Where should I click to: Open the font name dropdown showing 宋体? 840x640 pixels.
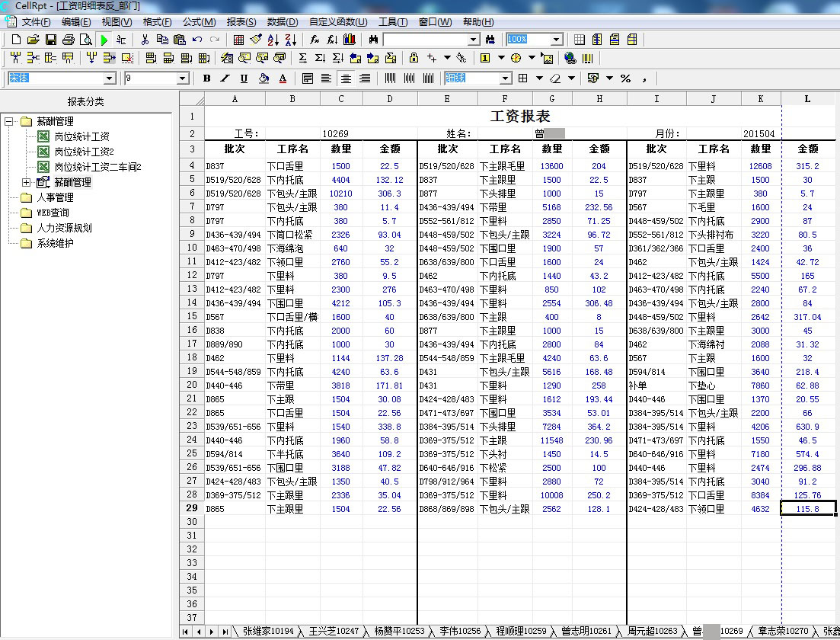pos(109,78)
